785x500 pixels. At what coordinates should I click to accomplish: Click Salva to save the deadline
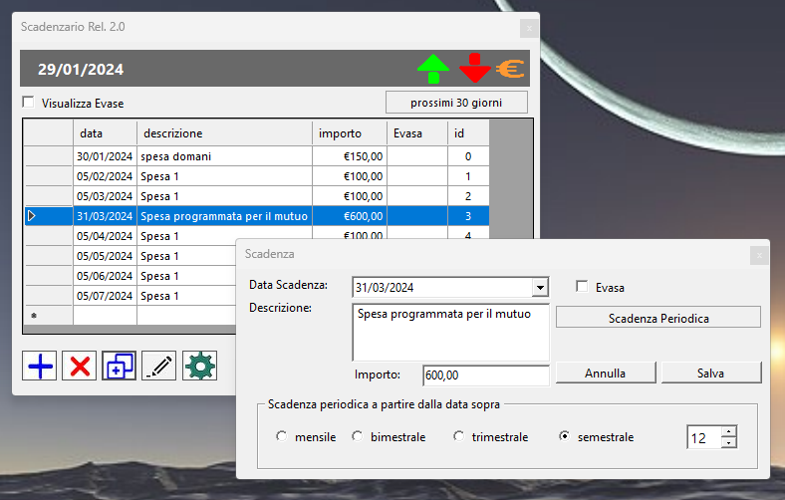tap(711, 373)
